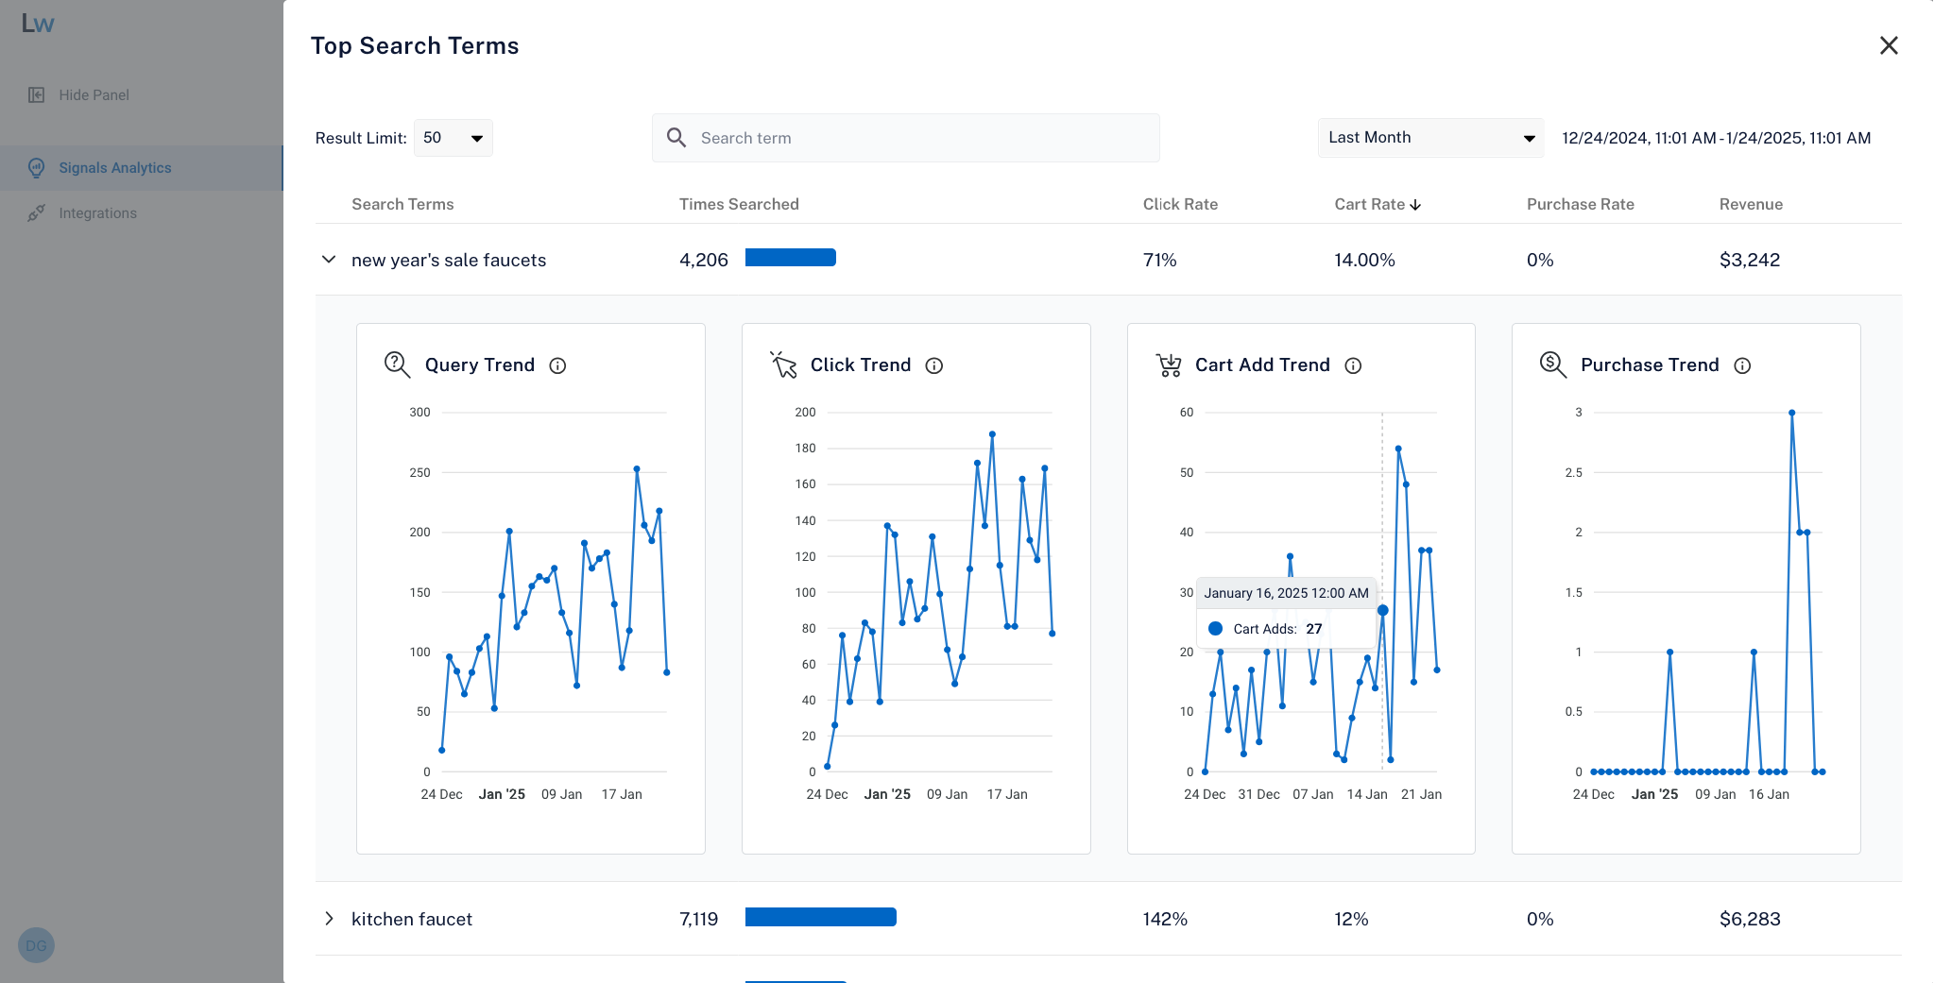The height and width of the screenshot is (983, 1934).
Task: Click the $6,283 revenue value
Action: pyautogui.click(x=1750, y=919)
